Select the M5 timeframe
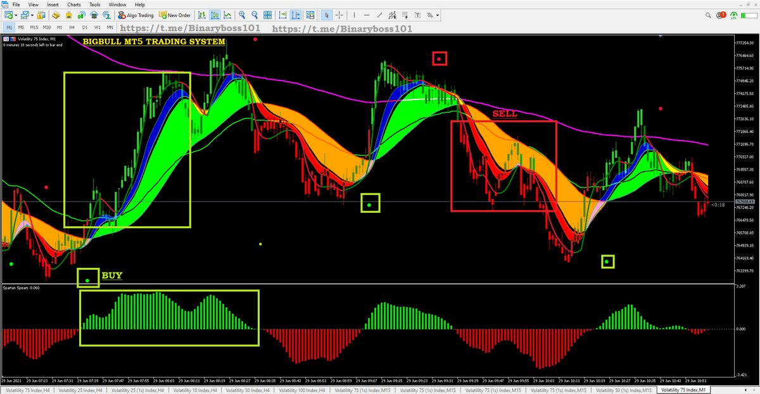760x394 pixels. pyautogui.click(x=22, y=27)
